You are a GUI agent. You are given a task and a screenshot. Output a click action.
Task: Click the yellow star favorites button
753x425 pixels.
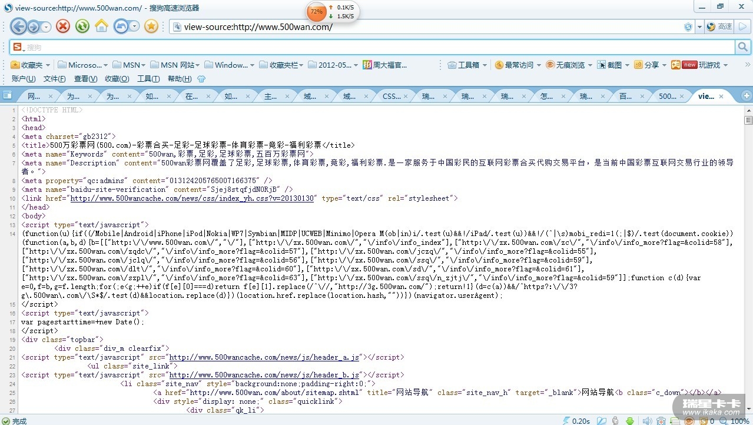coord(151,26)
